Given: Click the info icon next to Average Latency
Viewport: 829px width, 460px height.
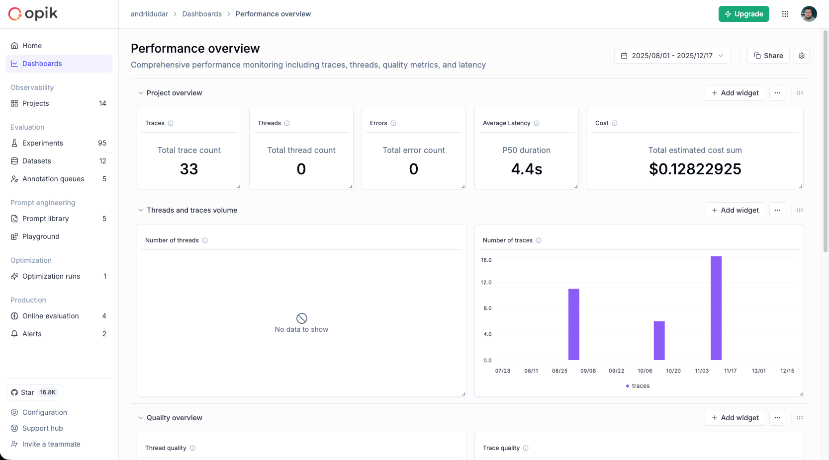Looking at the screenshot, I should [x=537, y=123].
